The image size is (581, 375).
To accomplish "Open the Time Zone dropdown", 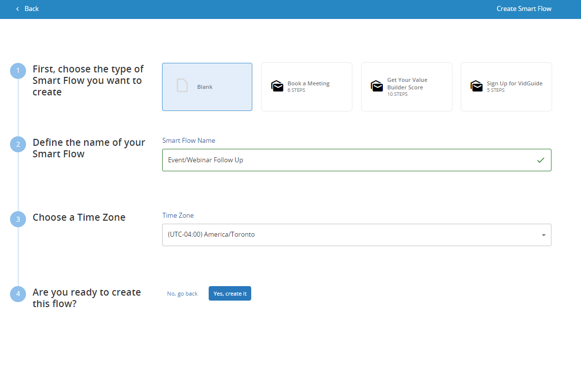I will (356, 235).
